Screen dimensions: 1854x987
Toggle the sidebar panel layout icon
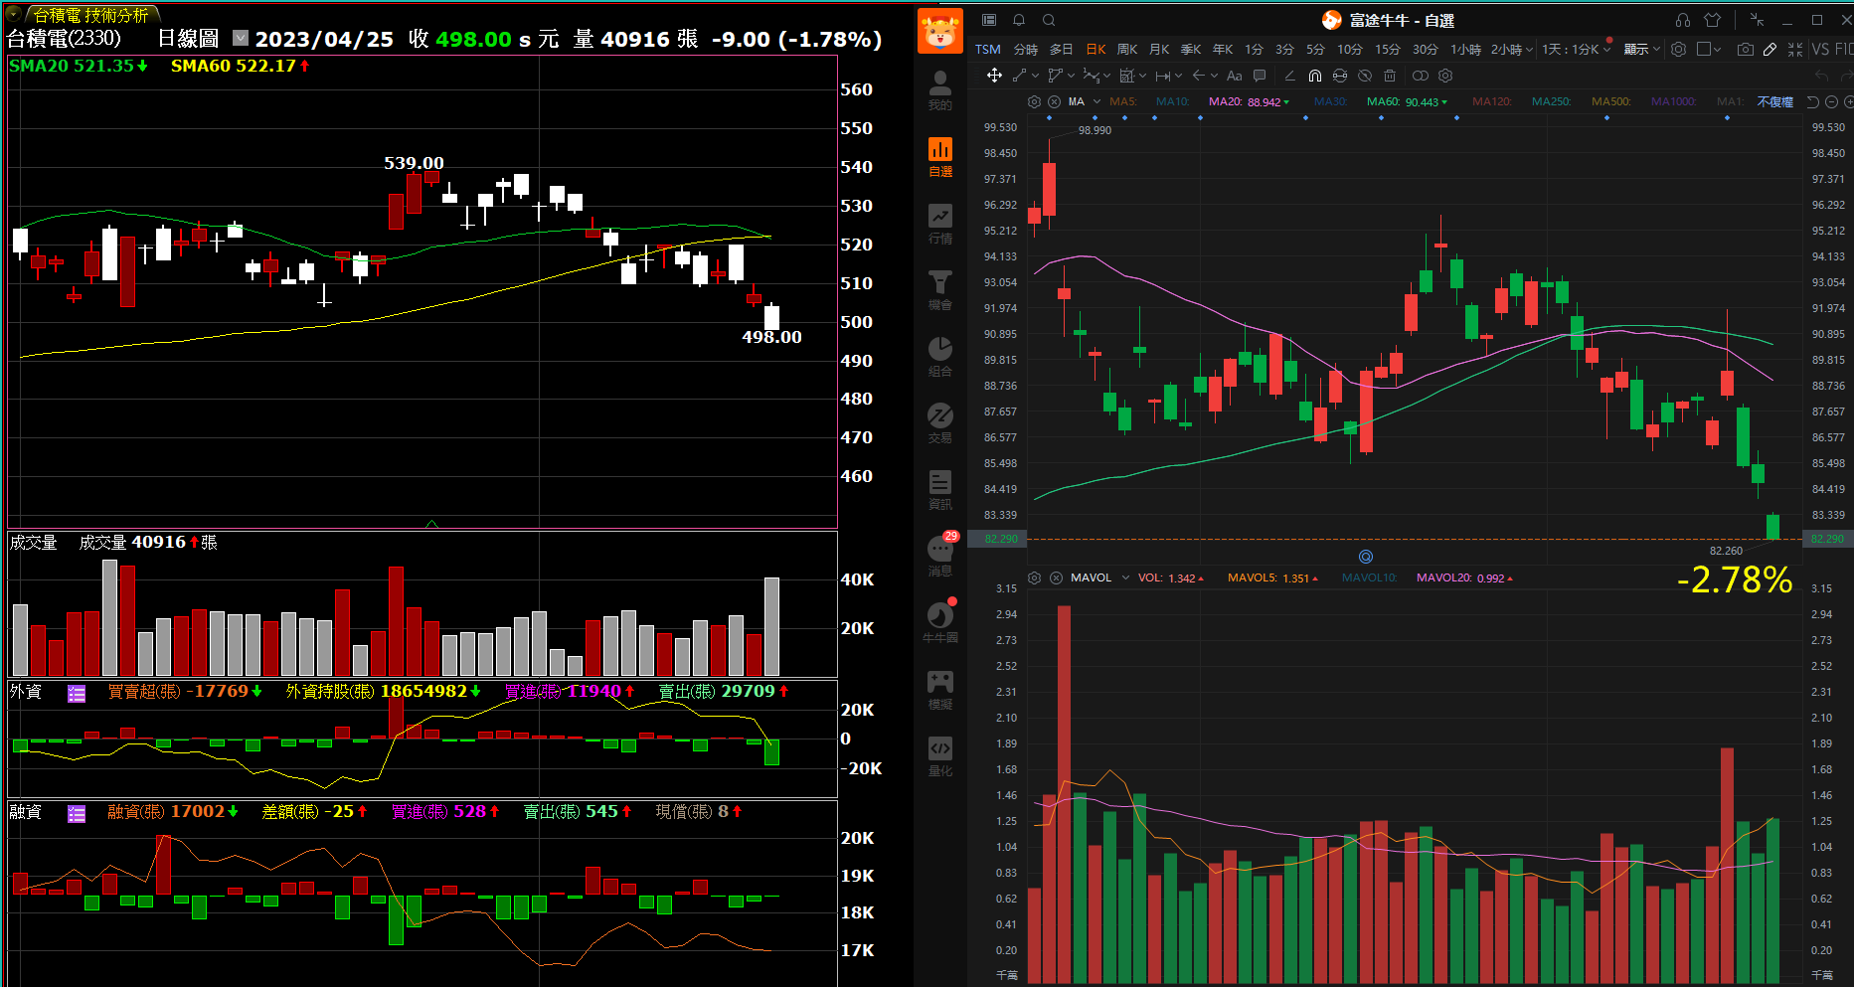[x=989, y=20]
